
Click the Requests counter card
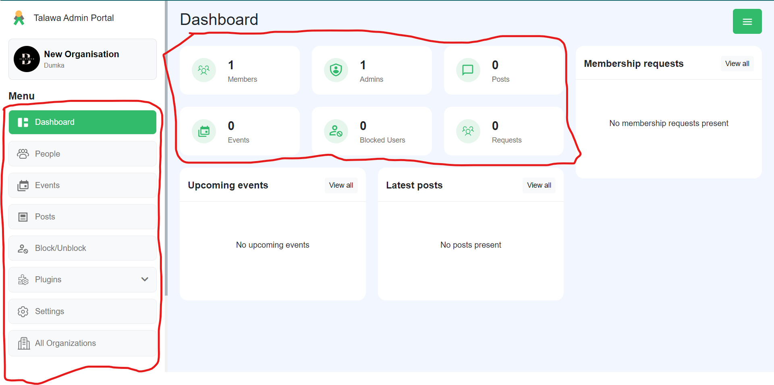click(503, 131)
